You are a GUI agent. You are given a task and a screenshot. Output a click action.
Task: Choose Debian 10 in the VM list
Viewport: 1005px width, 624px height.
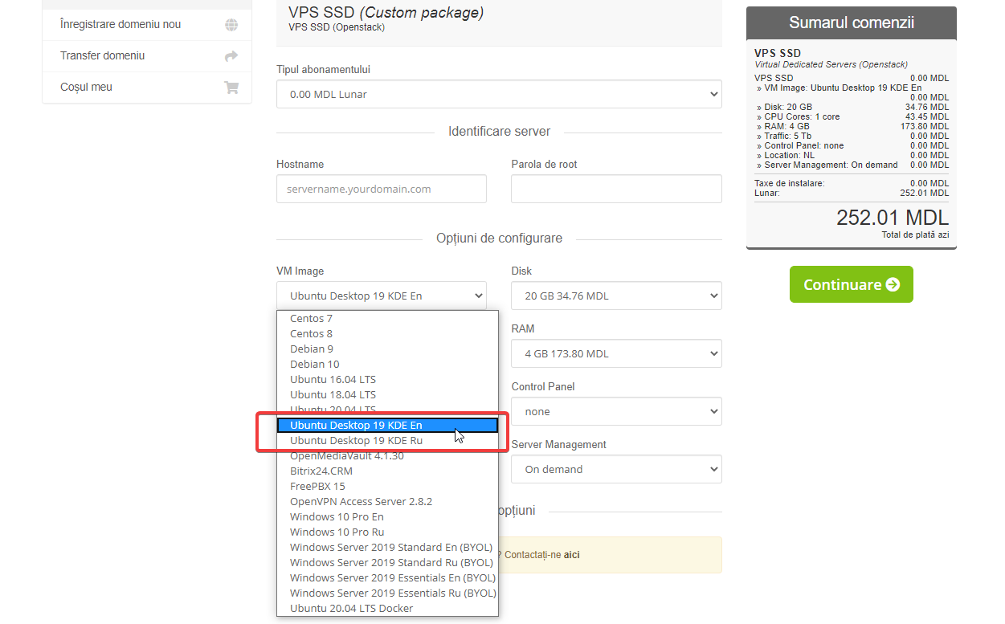(x=314, y=365)
